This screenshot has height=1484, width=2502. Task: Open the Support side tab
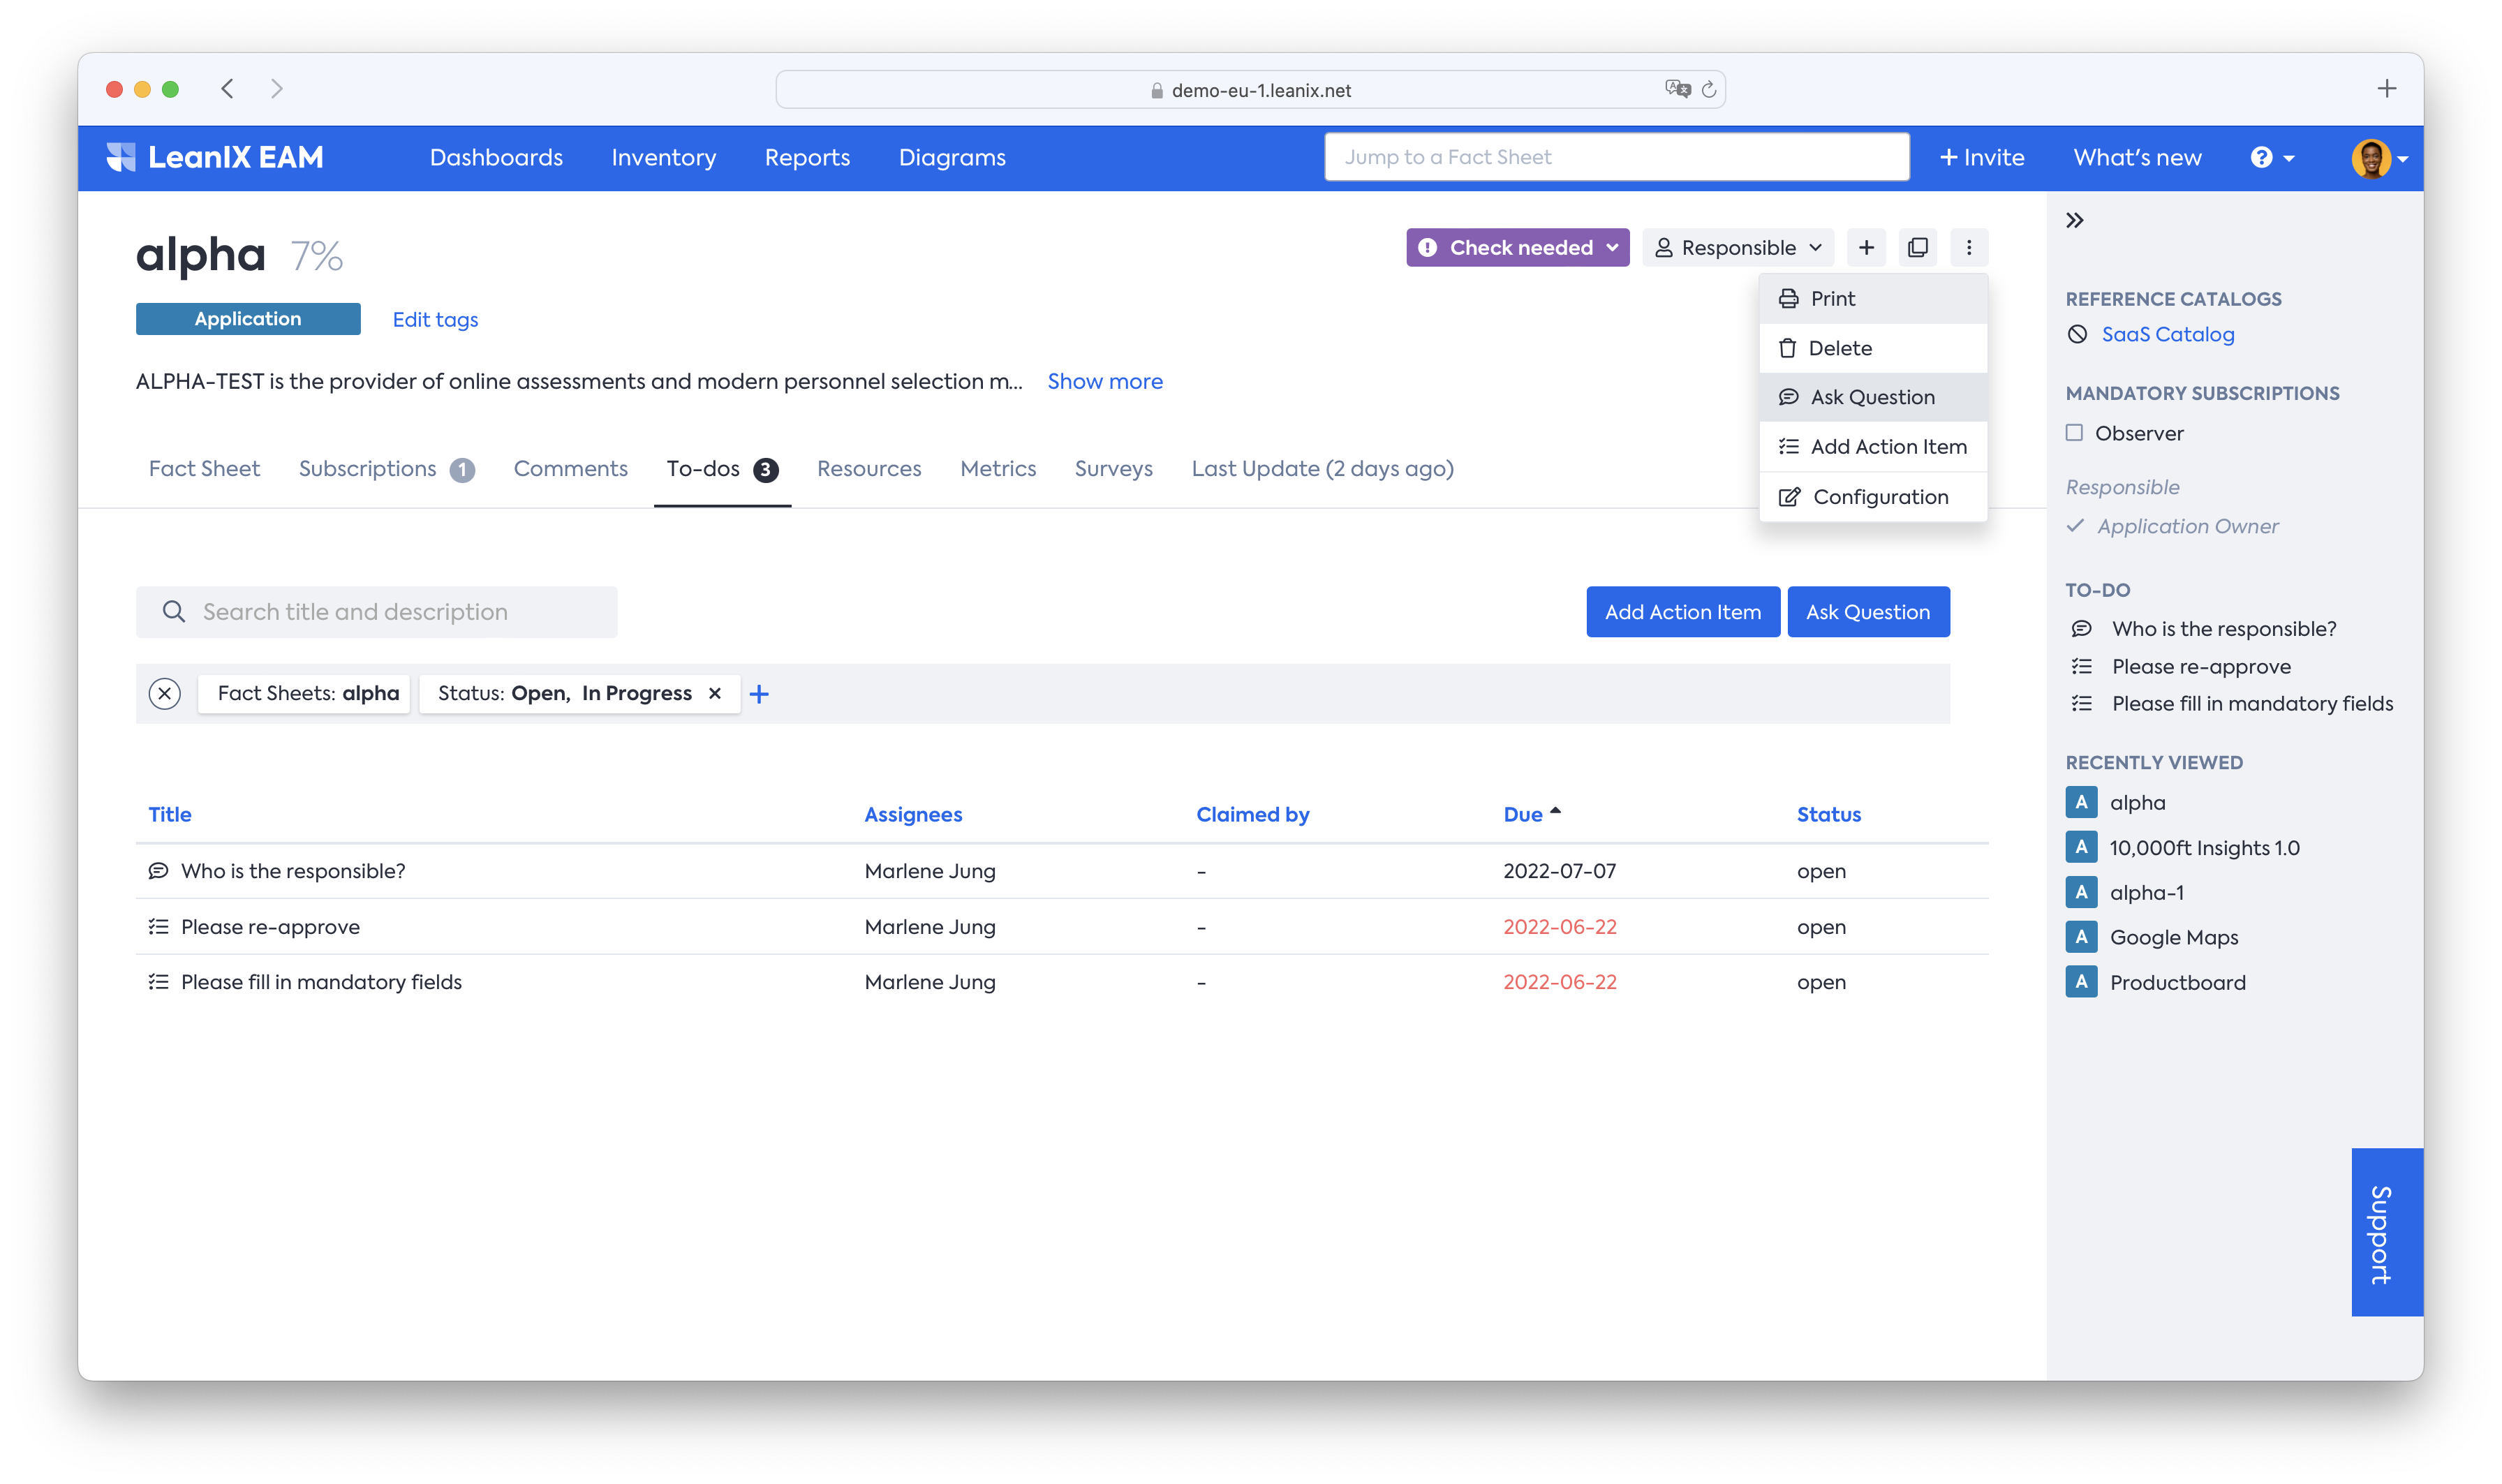[2387, 1232]
